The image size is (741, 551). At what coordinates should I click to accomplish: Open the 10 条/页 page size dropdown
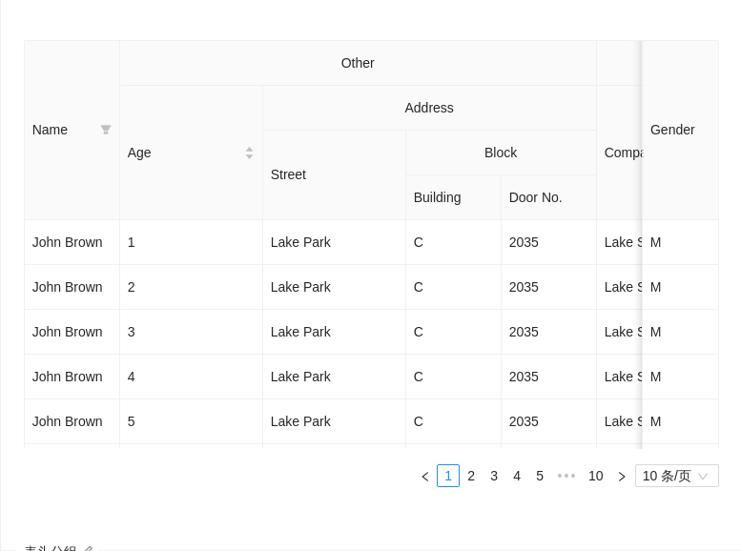pyautogui.click(x=676, y=476)
